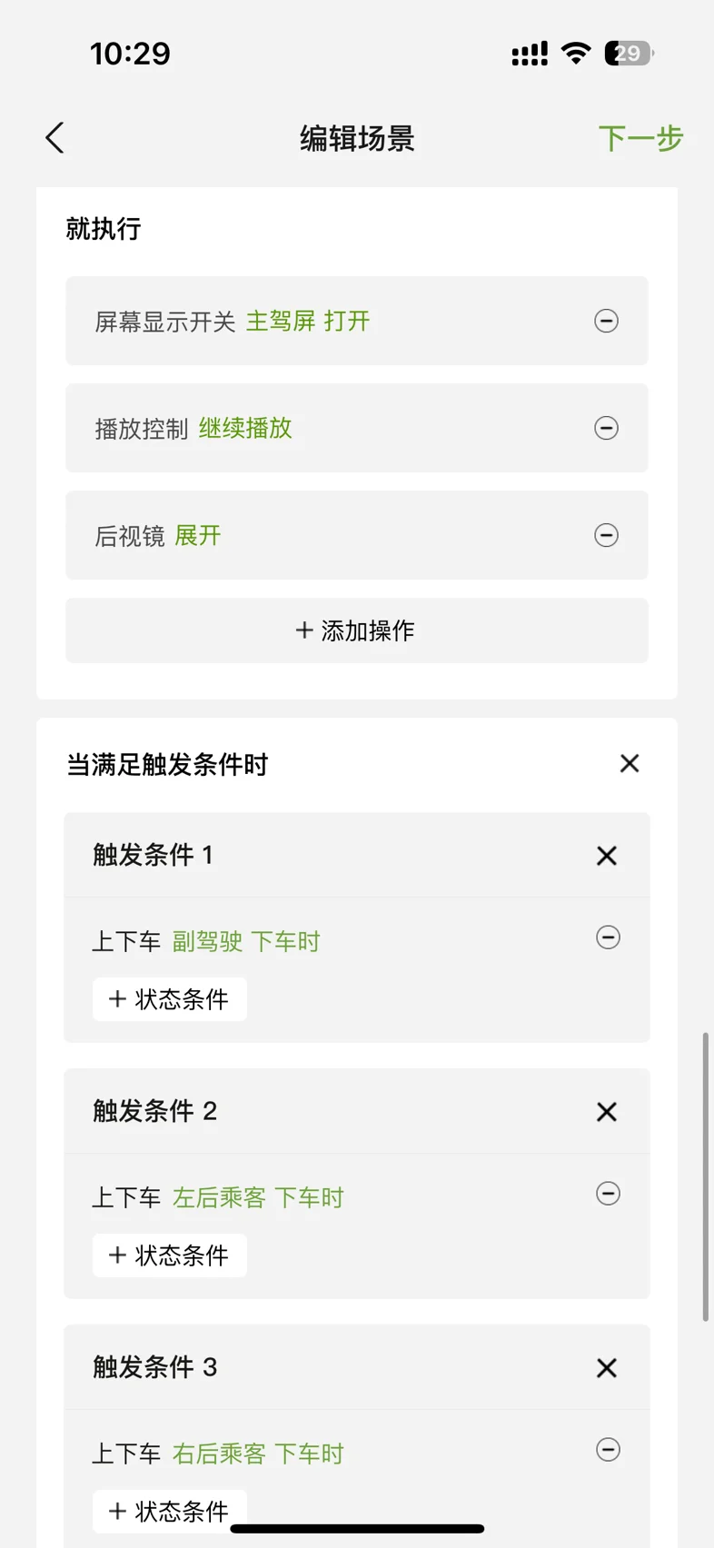Screen dimensions: 714x1548
Task: Remove the 屏幕显示开关 action with minus icon
Action: pos(606,321)
